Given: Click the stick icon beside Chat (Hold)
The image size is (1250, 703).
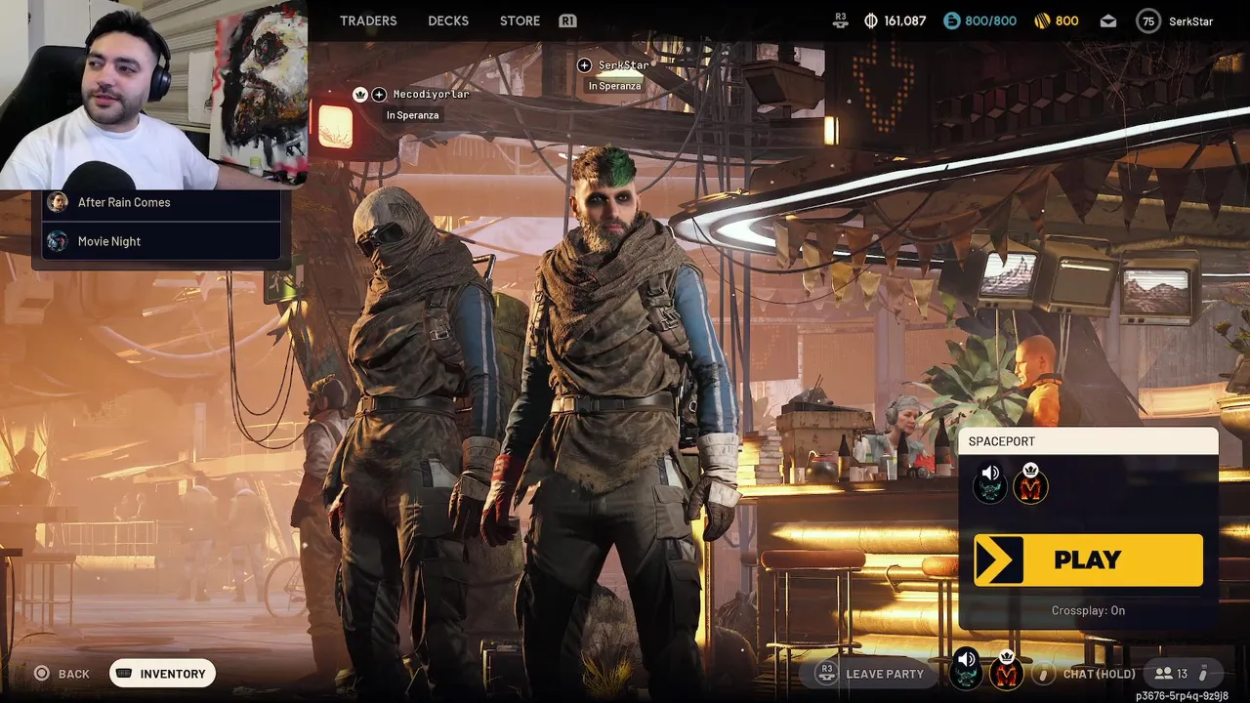Looking at the screenshot, I should 1044,674.
